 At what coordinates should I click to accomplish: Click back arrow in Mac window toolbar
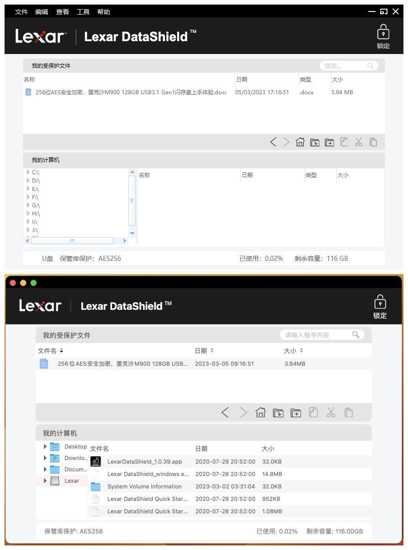pos(225,413)
